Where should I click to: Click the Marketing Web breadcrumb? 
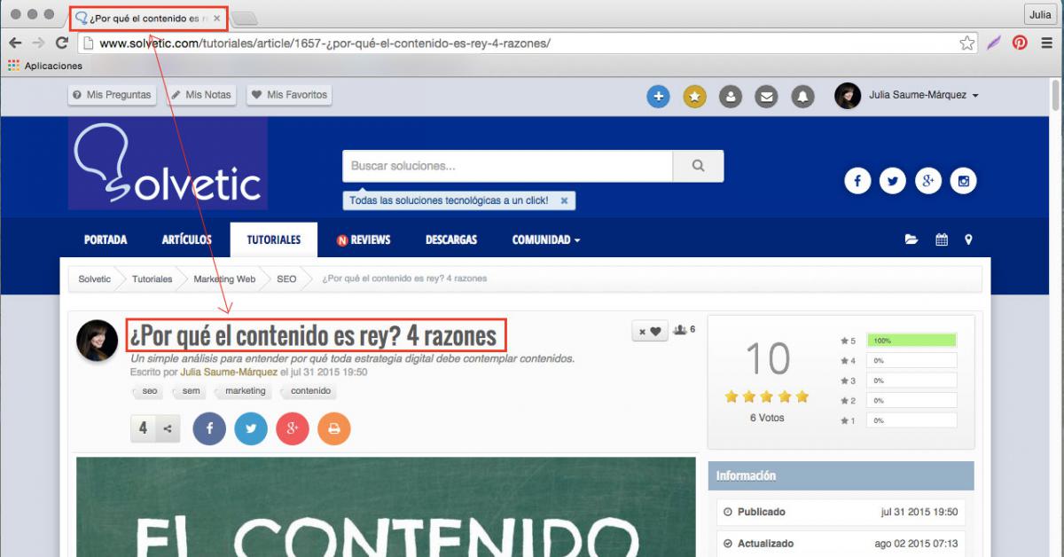coord(224,278)
